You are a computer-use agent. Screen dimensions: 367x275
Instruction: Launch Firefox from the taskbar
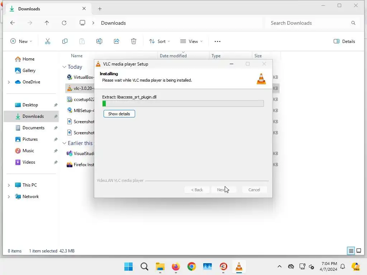pyautogui.click(x=176, y=266)
